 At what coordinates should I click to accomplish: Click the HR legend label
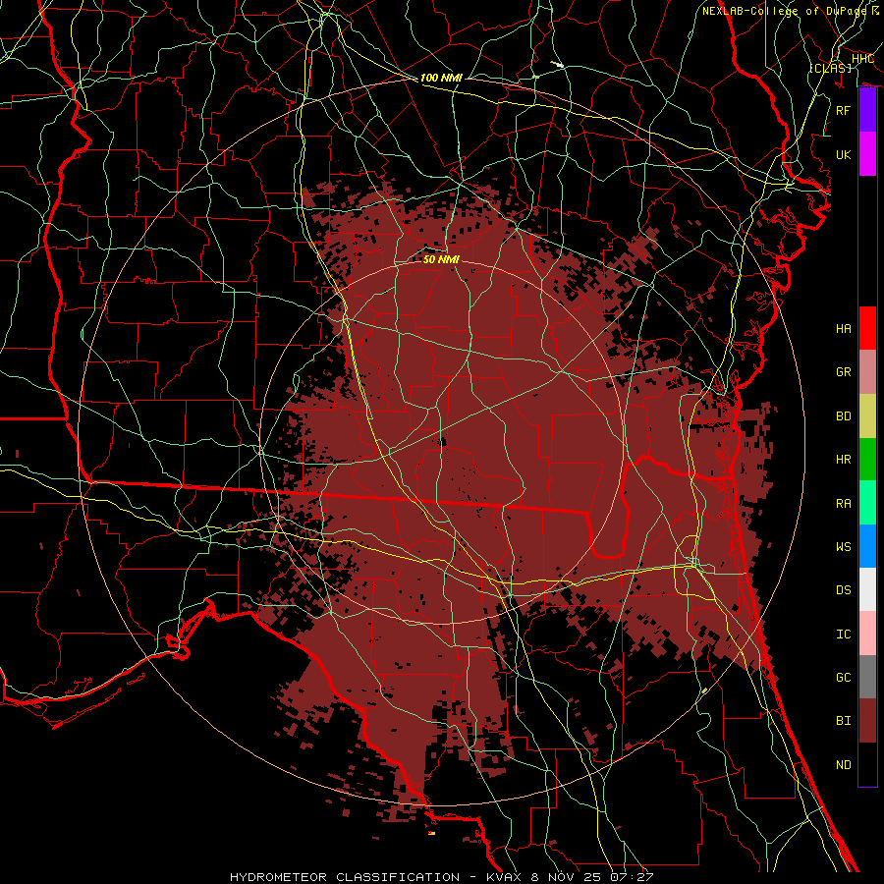[843, 460]
